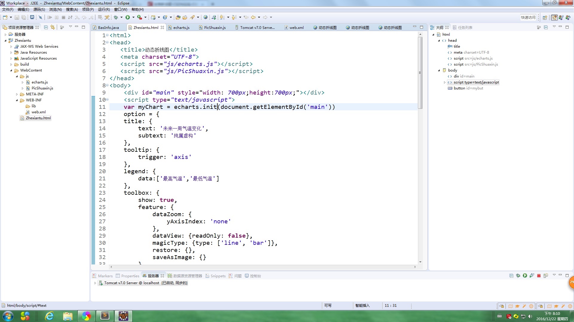The width and height of the screenshot is (574, 322).
Task: Select button id=mybut in the Outline
Action: tap(465, 88)
